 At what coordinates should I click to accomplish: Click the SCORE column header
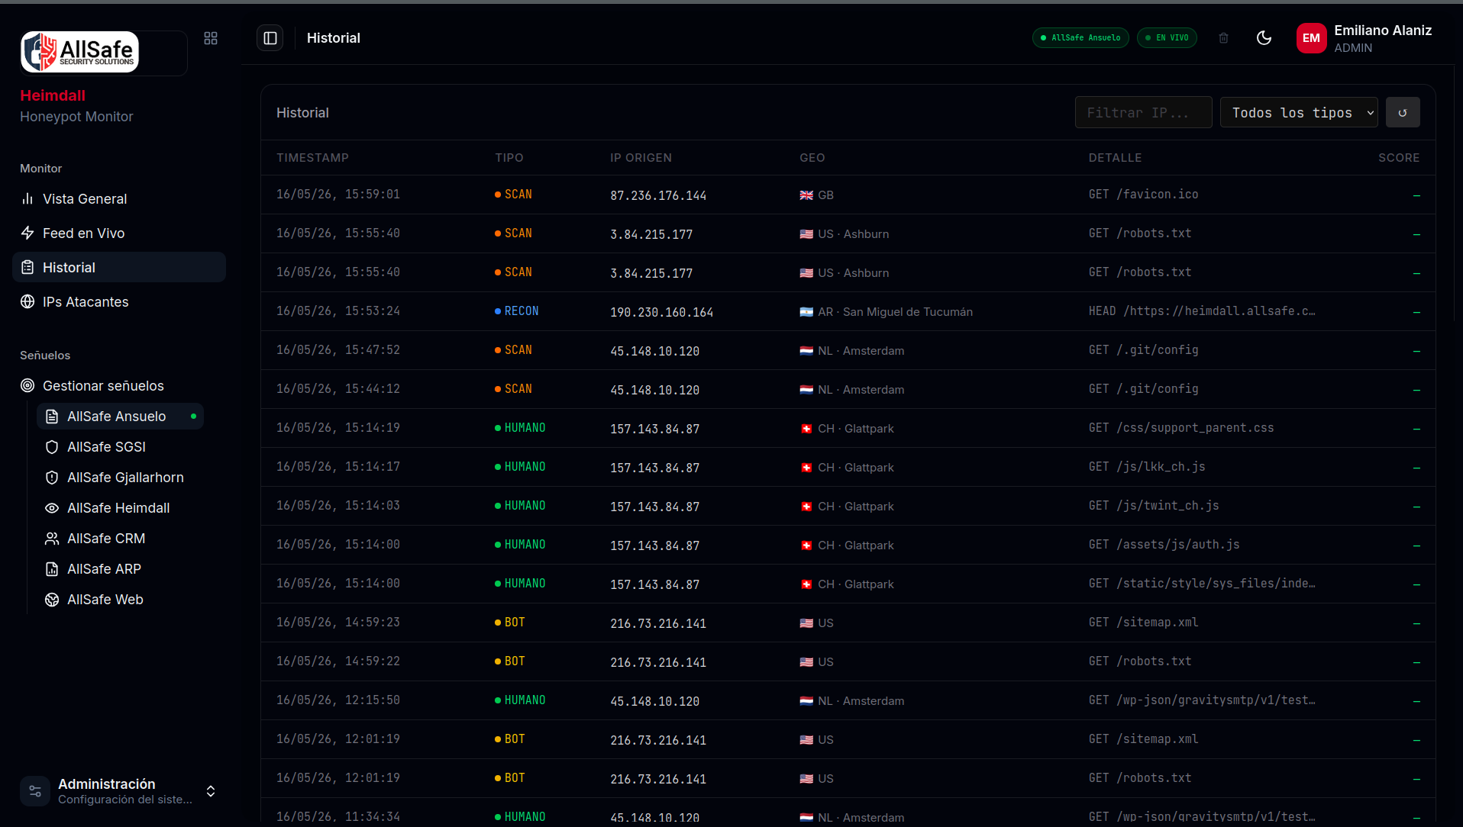click(1399, 158)
